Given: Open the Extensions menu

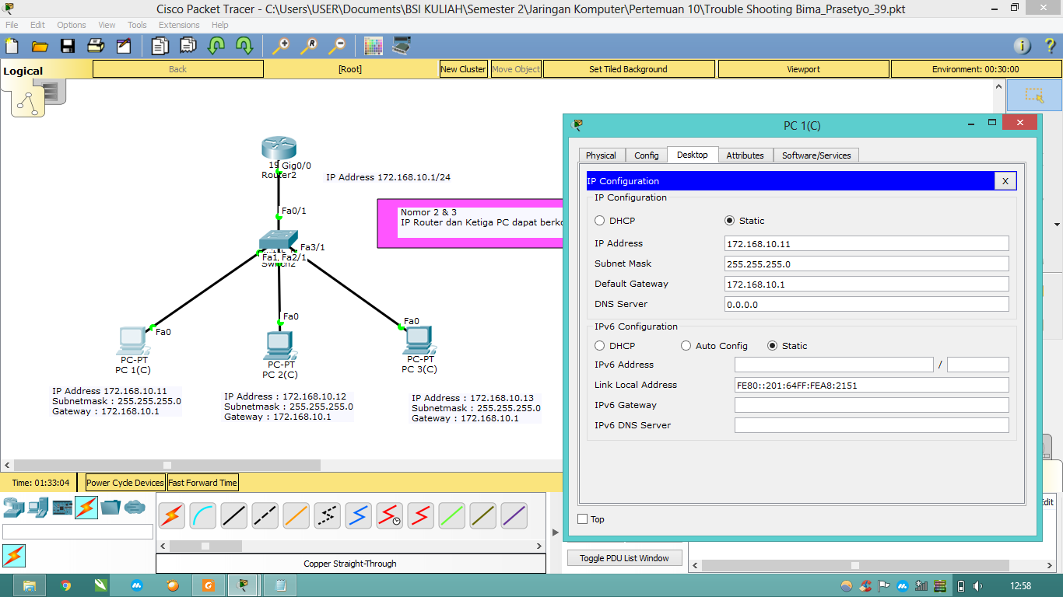Looking at the screenshot, I should [179, 25].
